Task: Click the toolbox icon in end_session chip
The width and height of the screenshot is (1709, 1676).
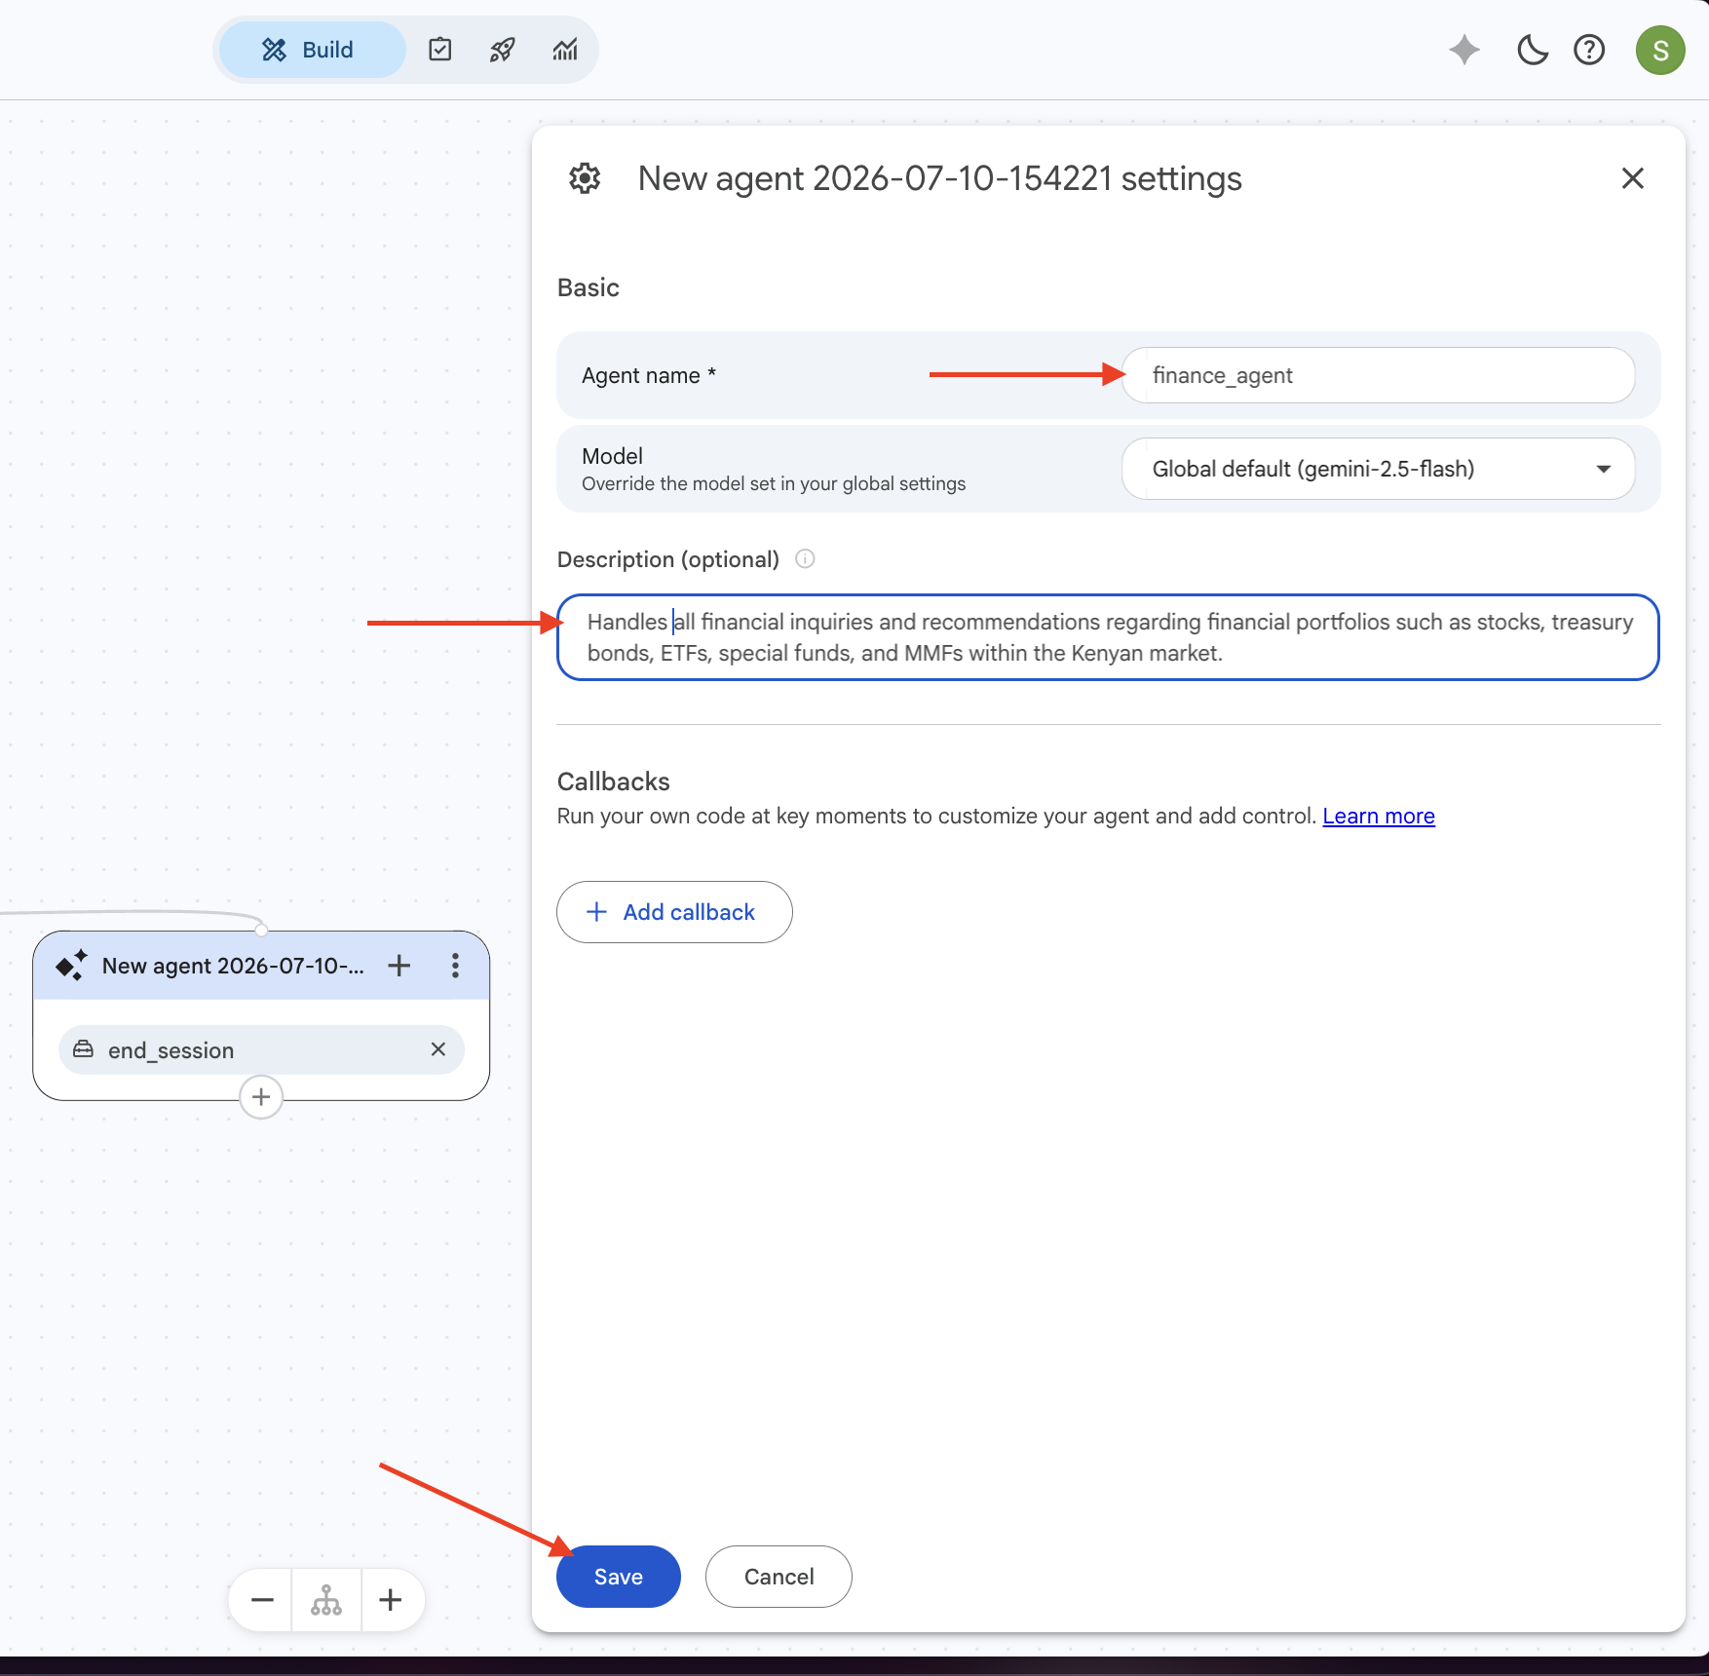Action: coord(84,1049)
